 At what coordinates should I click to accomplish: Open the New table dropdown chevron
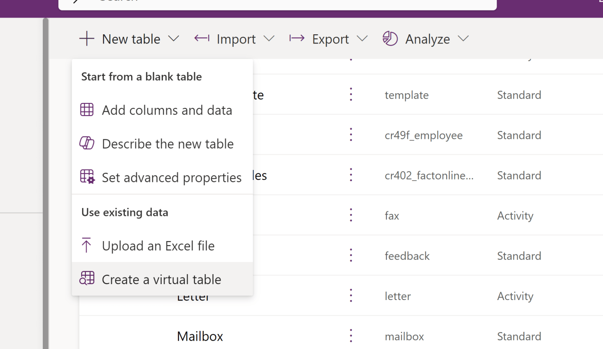[173, 38]
